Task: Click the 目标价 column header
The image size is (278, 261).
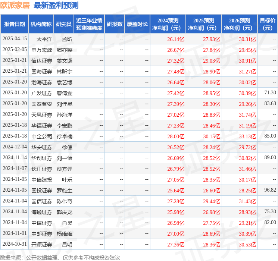Action: coord(268,24)
